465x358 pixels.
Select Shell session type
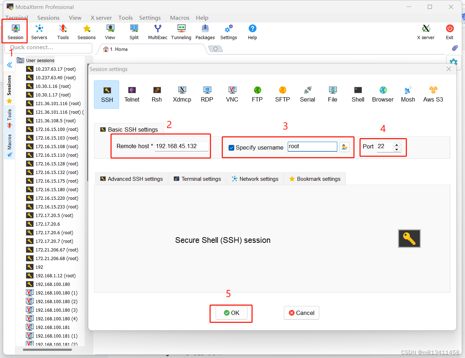click(x=358, y=94)
